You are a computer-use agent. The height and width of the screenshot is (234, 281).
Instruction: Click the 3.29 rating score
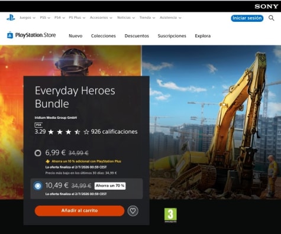tap(40, 132)
